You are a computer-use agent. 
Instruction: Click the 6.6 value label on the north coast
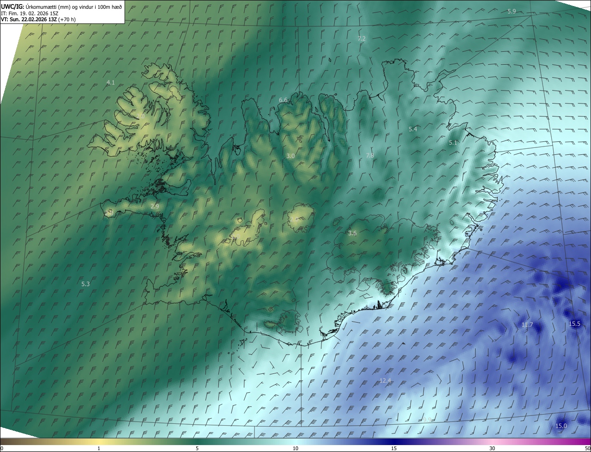click(283, 100)
